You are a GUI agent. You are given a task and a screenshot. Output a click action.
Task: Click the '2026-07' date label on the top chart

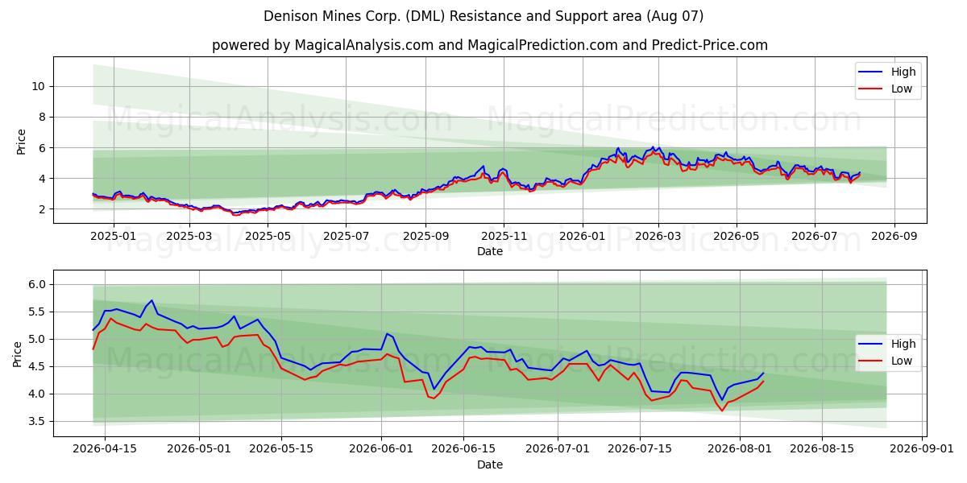coord(813,237)
